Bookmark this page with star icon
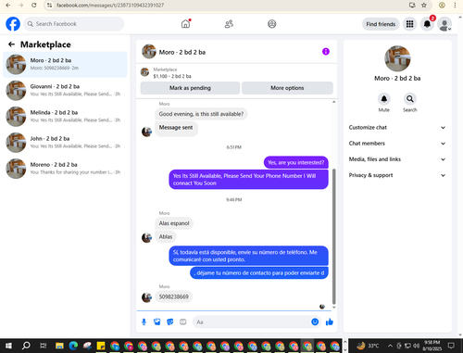 pyautogui.click(x=424, y=6)
